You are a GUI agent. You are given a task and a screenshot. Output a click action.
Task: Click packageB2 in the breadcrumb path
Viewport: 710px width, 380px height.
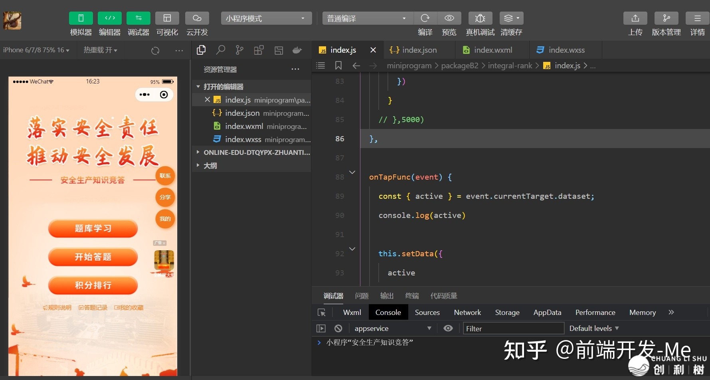[x=460, y=65]
